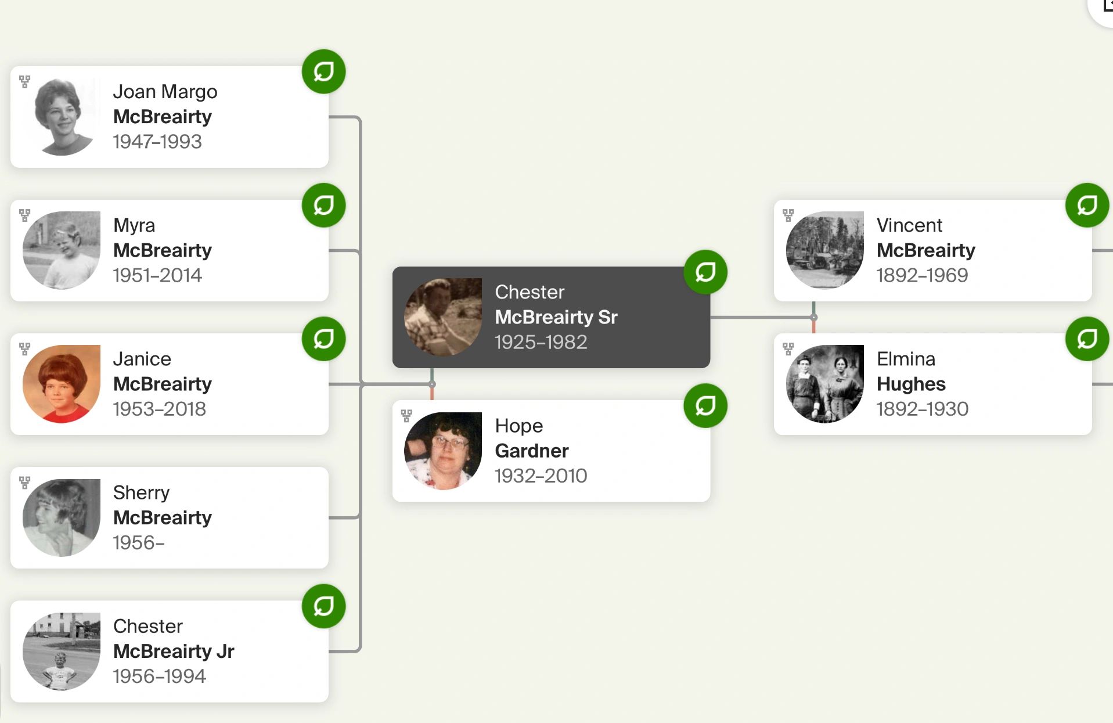The height and width of the screenshot is (723, 1113).
Task: Click the tree icon on Elmina Hughes's card
Action: (788, 349)
